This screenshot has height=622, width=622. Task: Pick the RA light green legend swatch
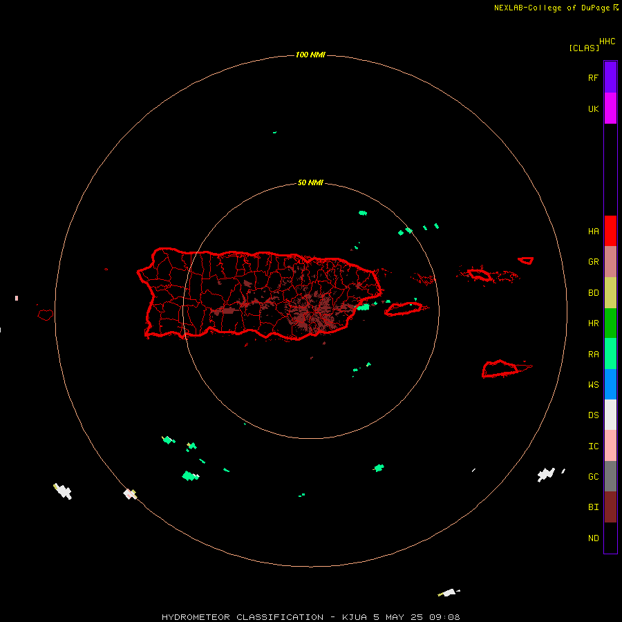610,354
